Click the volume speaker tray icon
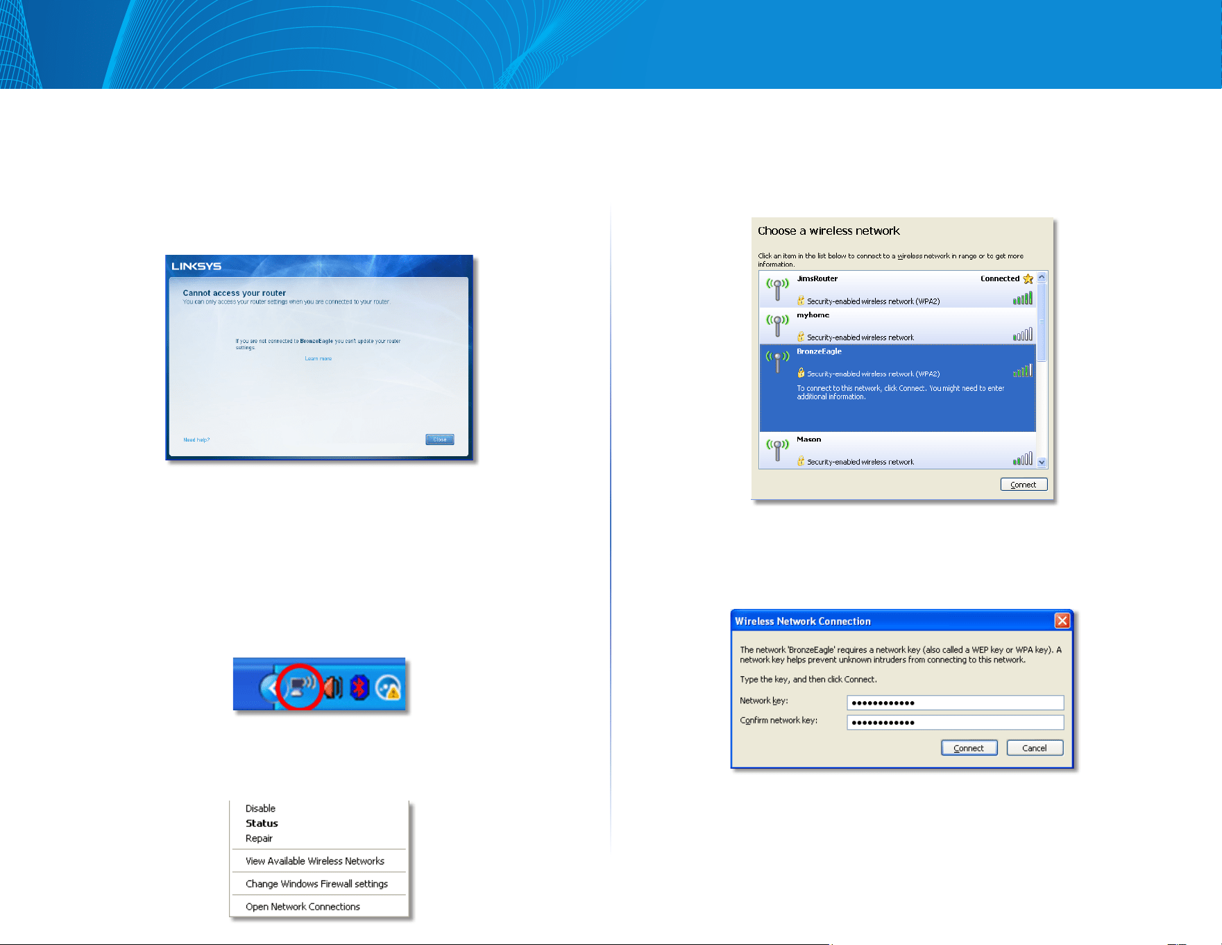This screenshot has height=945, width=1222. click(334, 687)
